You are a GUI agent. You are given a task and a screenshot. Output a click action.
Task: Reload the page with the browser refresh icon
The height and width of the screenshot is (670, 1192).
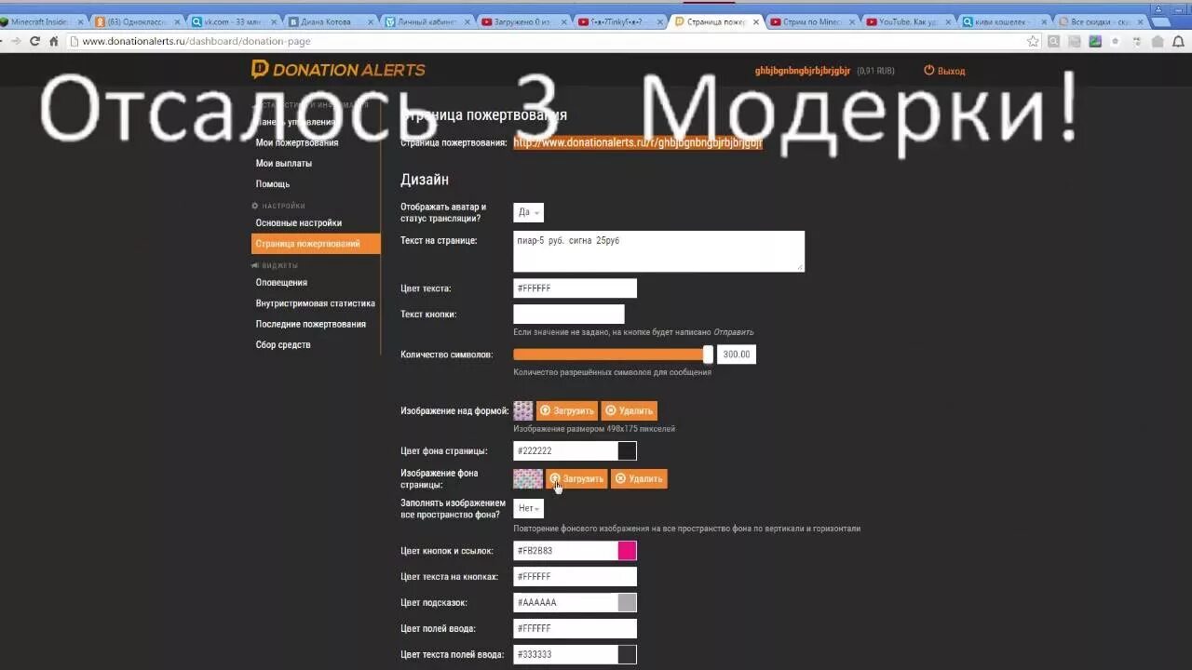[x=34, y=41]
